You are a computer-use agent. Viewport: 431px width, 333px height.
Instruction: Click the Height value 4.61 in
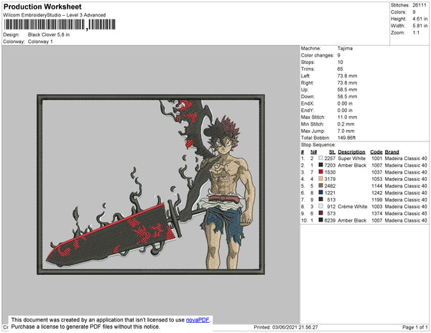[420, 19]
